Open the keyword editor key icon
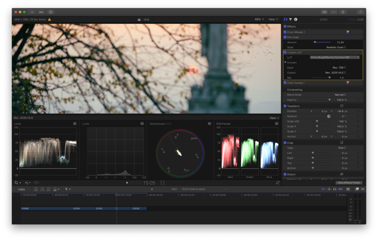The image size is (378, 240). (41, 12)
